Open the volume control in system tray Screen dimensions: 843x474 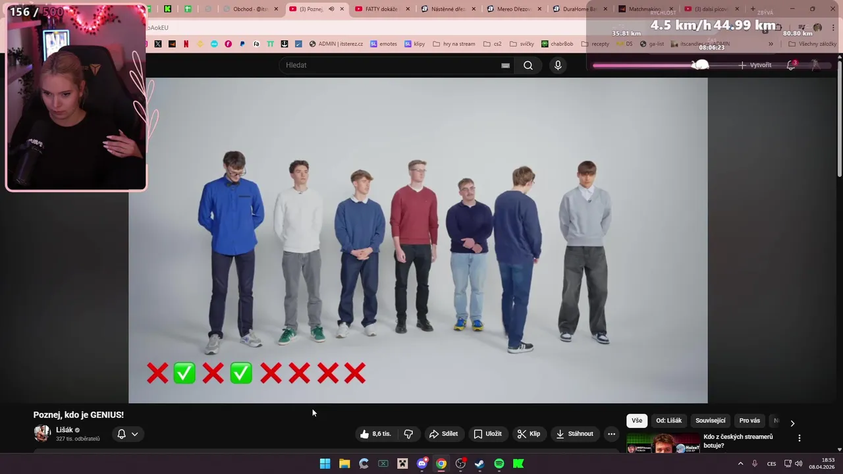pyautogui.click(x=799, y=463)
